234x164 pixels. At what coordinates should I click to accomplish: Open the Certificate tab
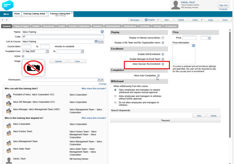coord(144,26)
